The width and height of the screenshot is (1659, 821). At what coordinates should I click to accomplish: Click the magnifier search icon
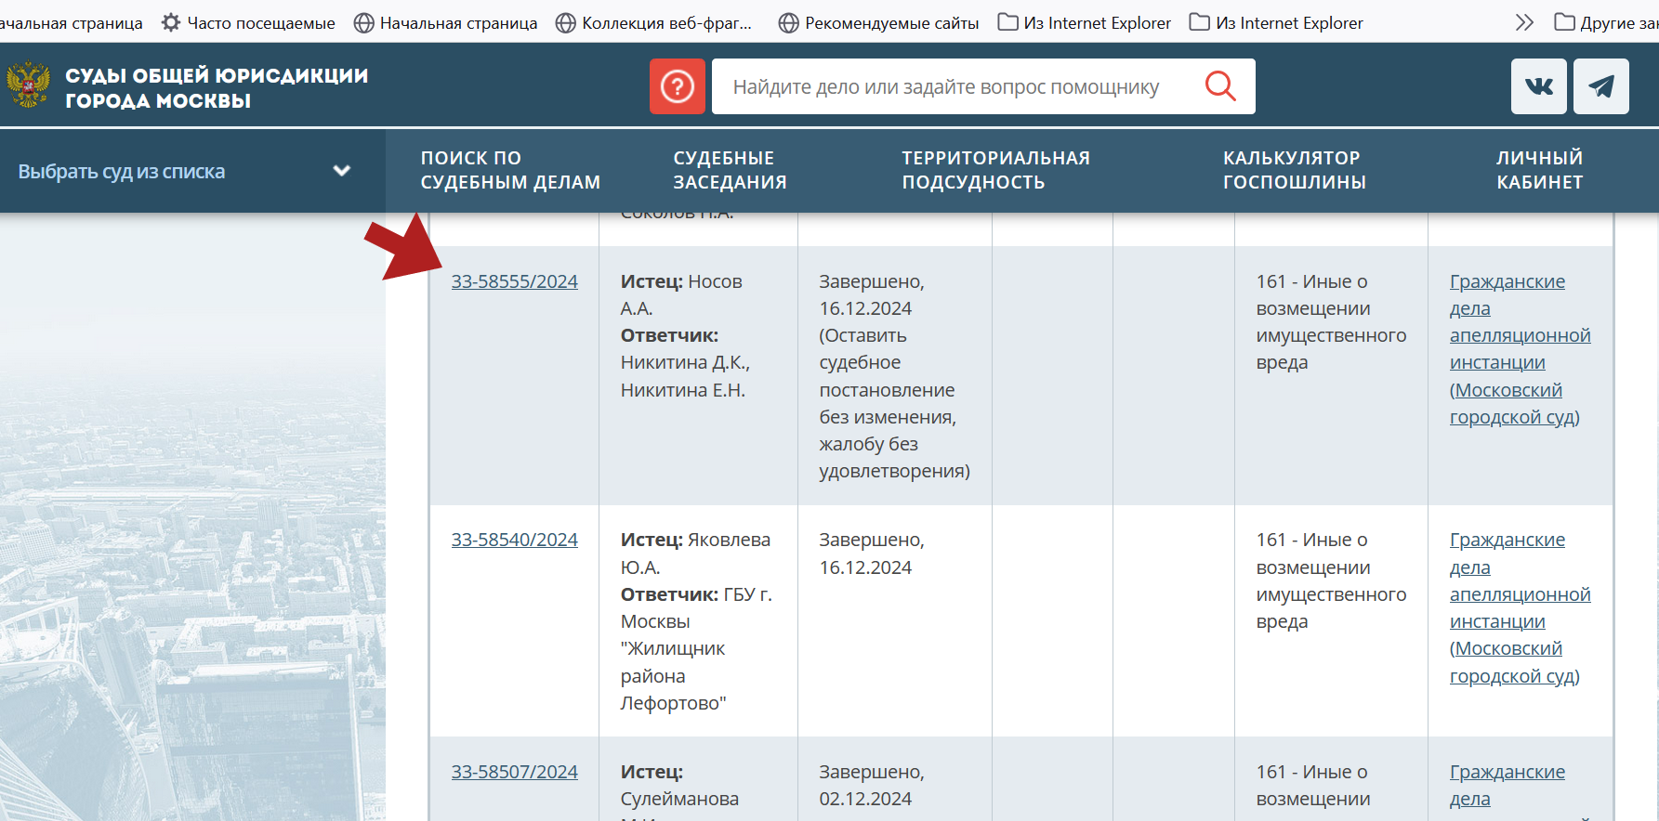1220,86
